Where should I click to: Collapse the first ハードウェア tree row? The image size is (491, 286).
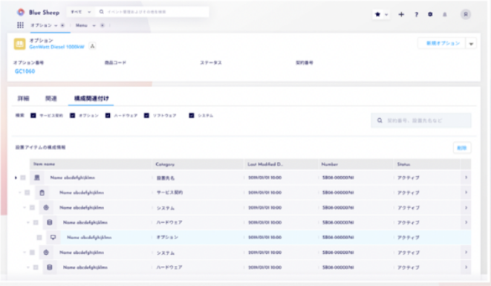[28, 222]
